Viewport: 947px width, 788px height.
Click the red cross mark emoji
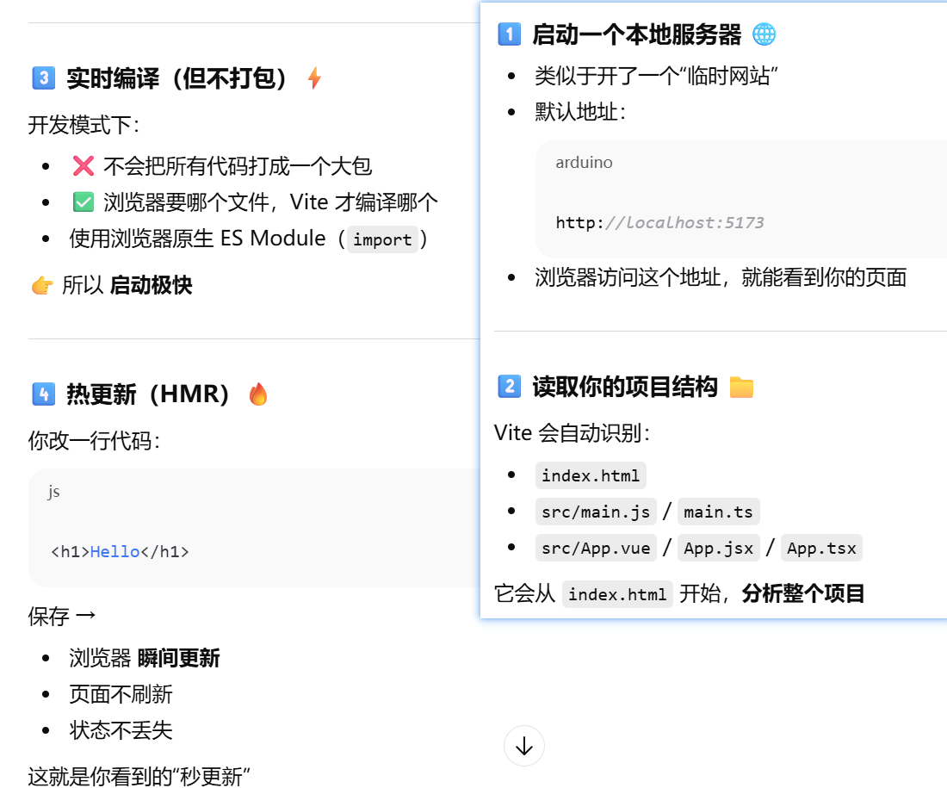pos(84,165)
